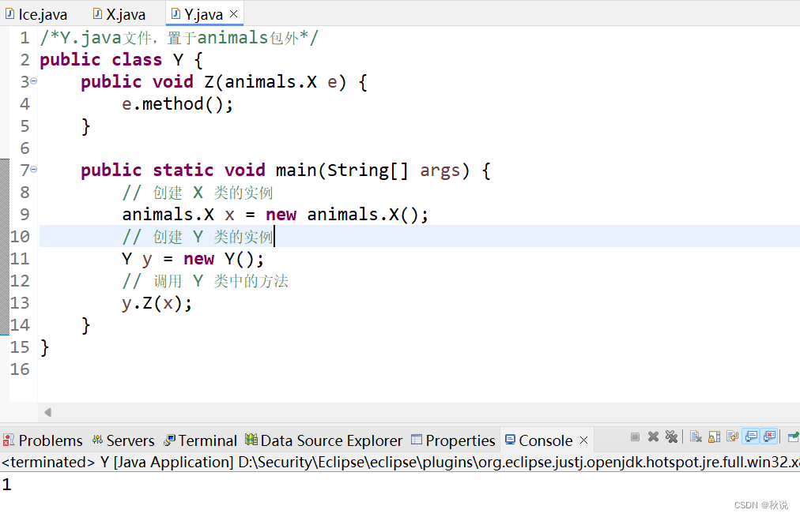This screenshot has height=517, width=800.
Task: Close the Y.java editor tab
Action: pos(234,13)
